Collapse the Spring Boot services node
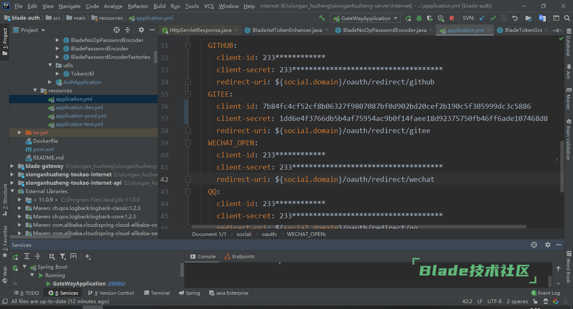Screen dimensions: 573x309 coord(24,267)
